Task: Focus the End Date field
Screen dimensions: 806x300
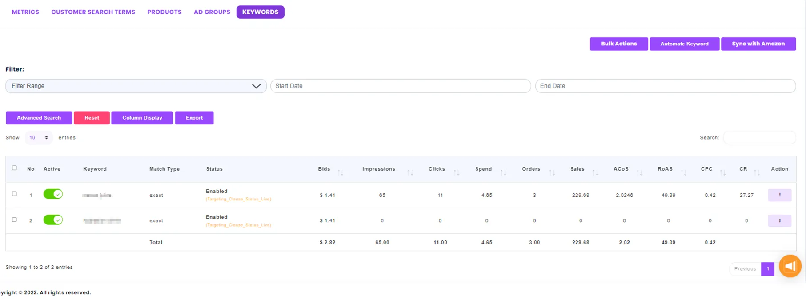Action: click(666, 86)
